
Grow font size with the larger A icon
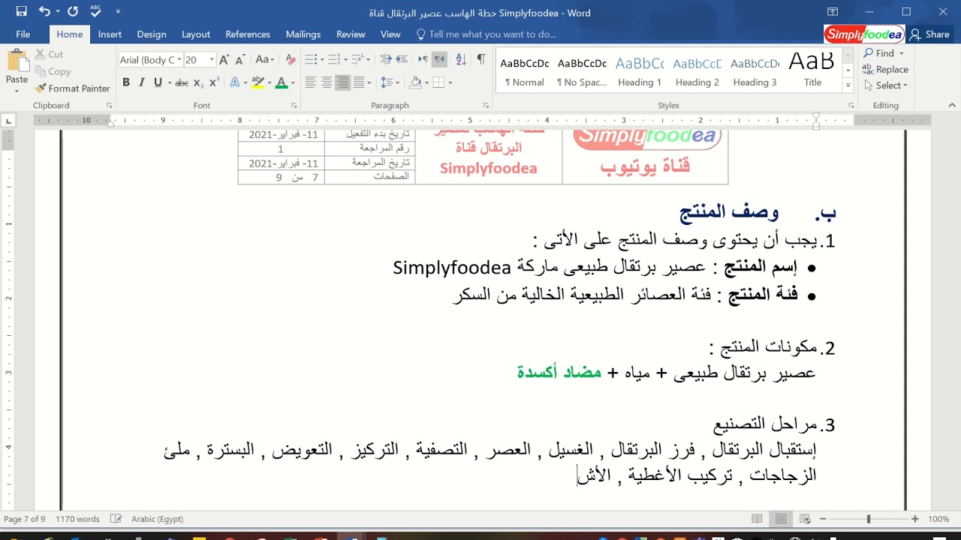224,60
